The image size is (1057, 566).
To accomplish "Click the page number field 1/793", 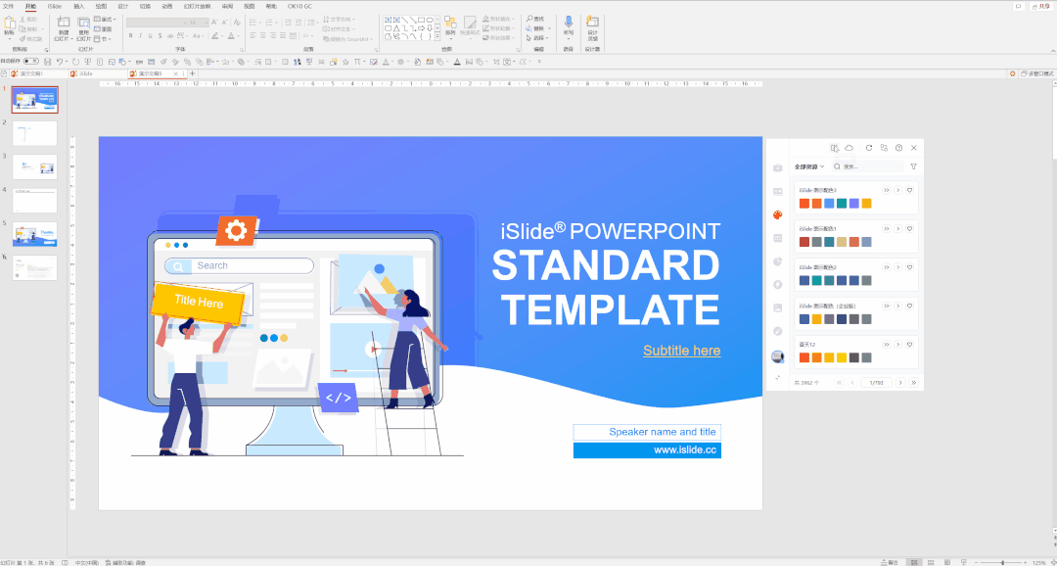I will point(876,383).
